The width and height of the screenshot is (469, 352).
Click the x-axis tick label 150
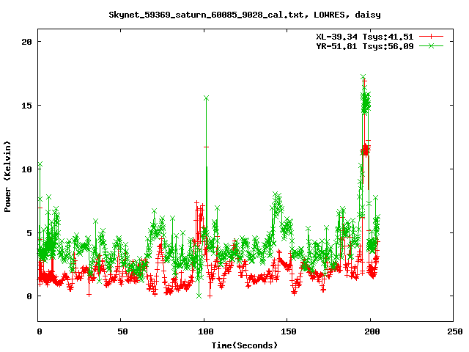point(289,331)
